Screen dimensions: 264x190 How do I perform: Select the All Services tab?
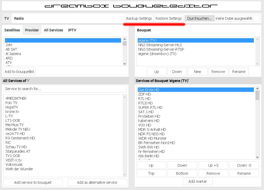coord(53,30)
